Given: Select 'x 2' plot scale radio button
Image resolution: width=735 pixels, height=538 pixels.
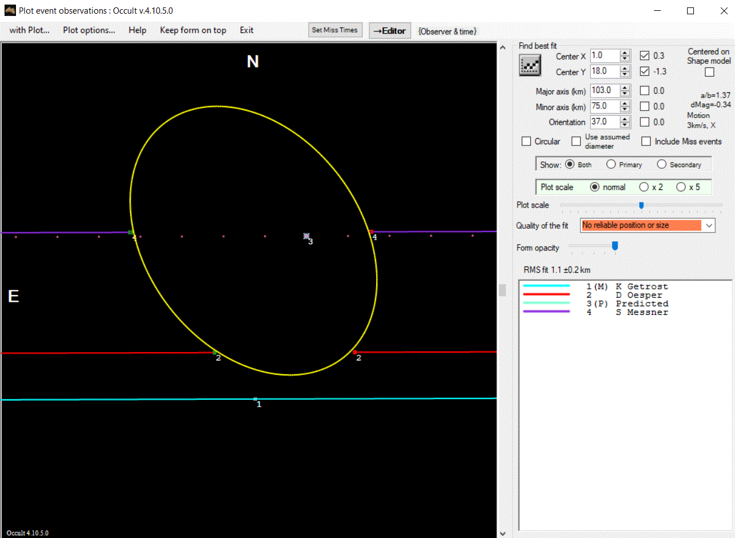Looking at the screenshot, I should click(644, 187).
